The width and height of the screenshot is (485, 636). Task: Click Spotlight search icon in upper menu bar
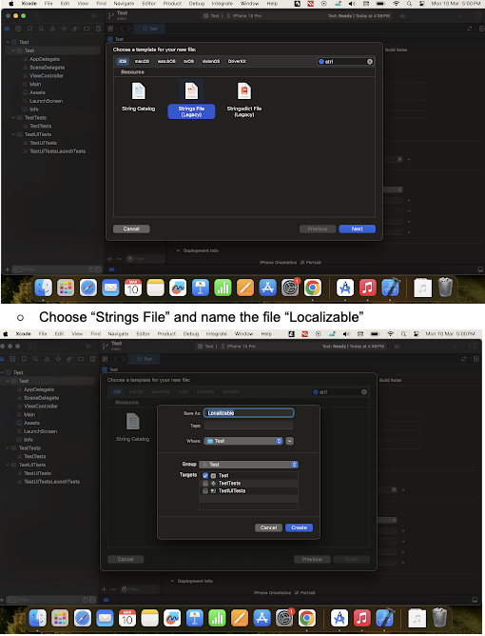coord(409,4)
